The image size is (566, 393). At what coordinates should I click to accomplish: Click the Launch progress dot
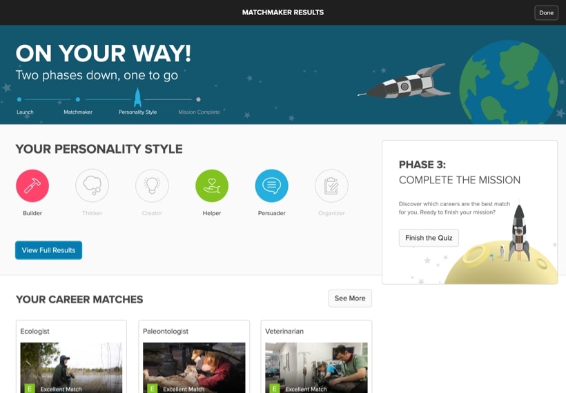[19, 99]
